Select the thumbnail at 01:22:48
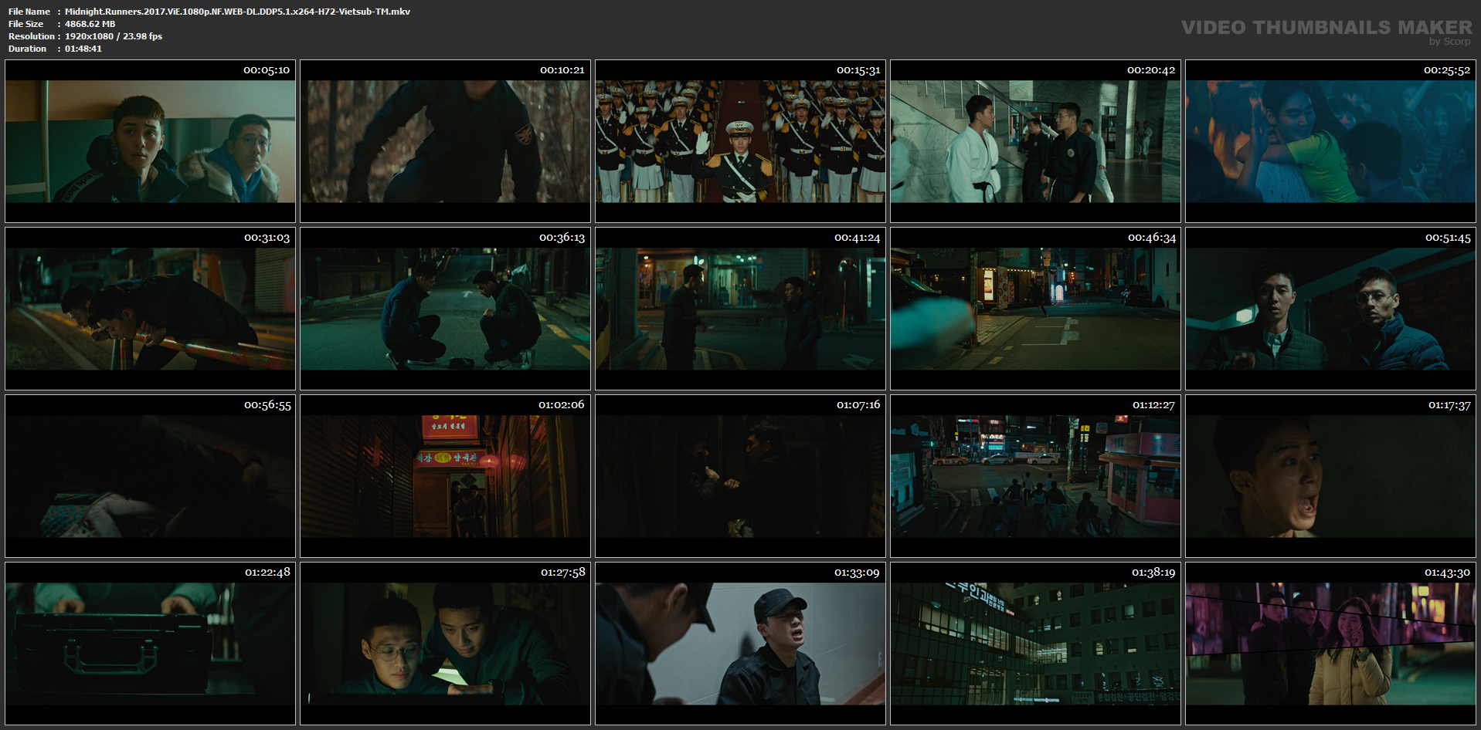 tap(150, 644)
